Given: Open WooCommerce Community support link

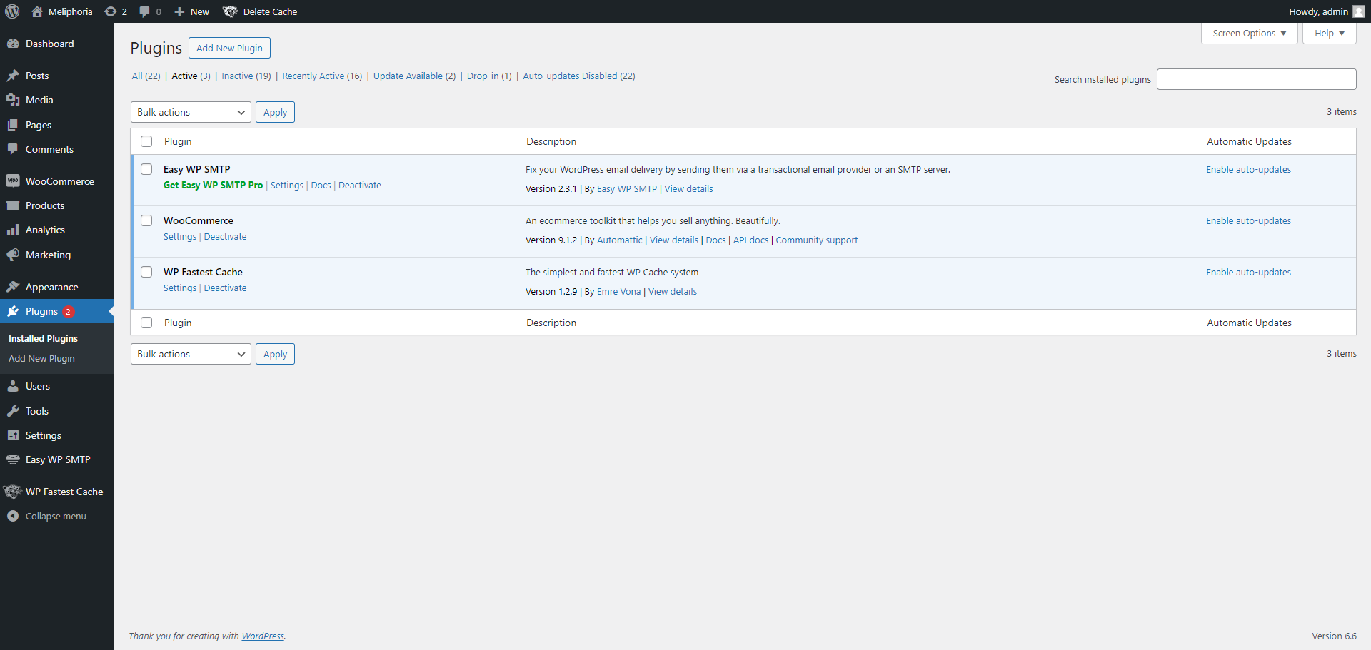Looking at the screenshot, I should click(x=817, y=240).
